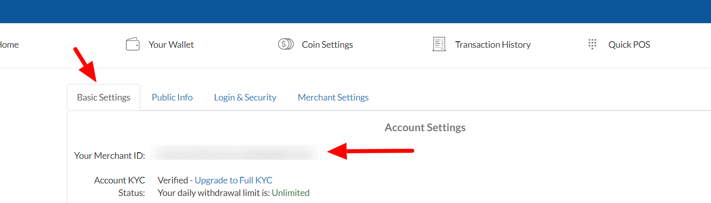The width and height of the screenshot is (711, 203).
Task: Open the Your Wallet text link
Action: click(x=171, y=45)
